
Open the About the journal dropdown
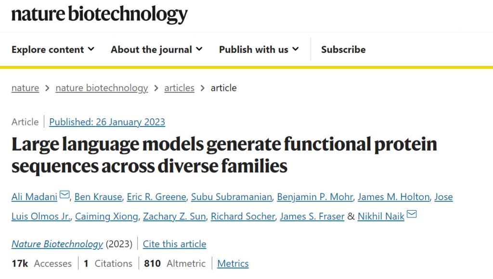click(x=156, y=50)
